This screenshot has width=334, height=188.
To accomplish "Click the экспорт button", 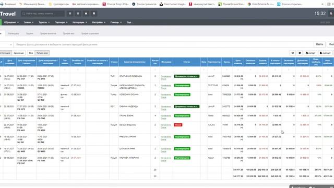I will pyautogui.click(x=325, y=53).
